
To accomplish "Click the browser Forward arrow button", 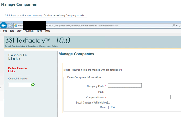I will (10, 25).
